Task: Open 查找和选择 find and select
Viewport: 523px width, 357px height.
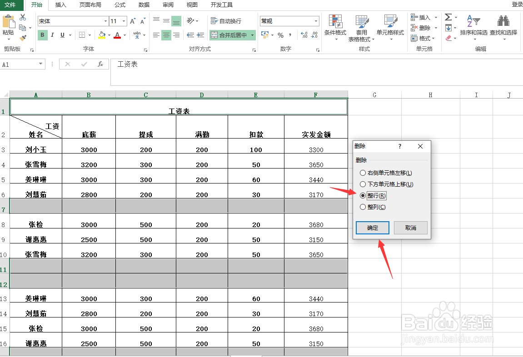Action: 503,27
